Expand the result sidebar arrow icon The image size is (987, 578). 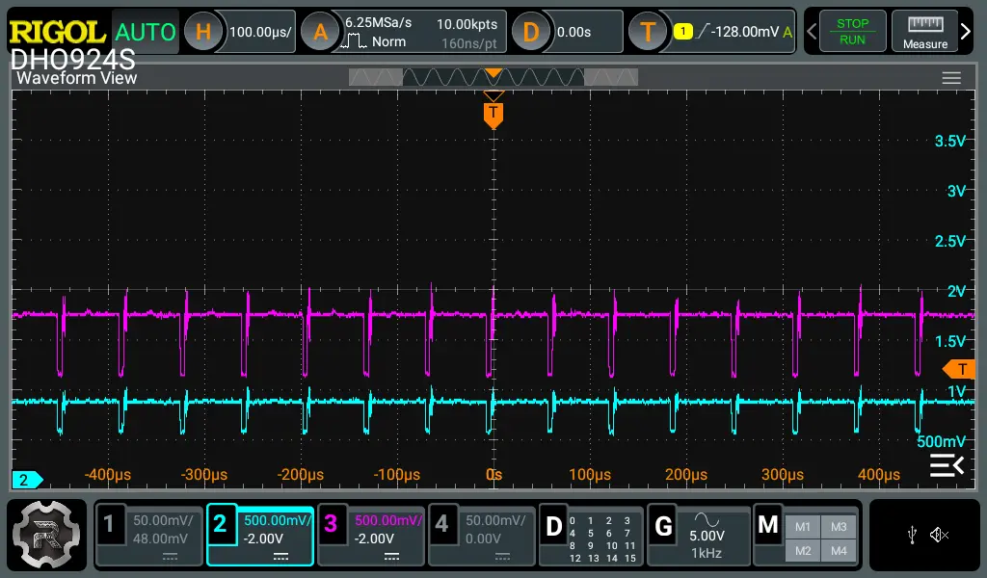click(947, 465)
